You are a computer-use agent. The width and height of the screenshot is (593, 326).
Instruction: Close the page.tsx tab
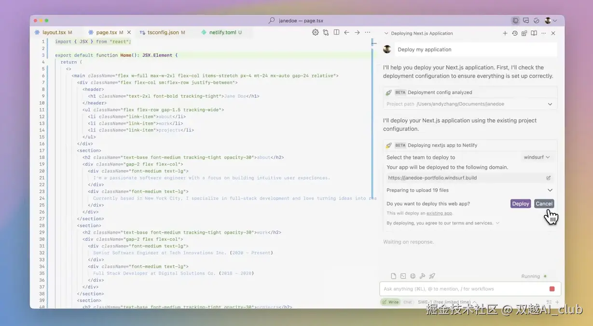[128, 32]
